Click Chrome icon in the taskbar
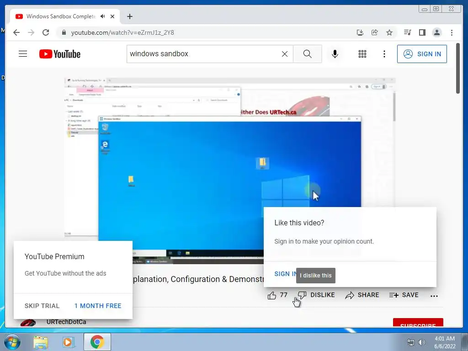468x351 pixels. pos(97,342)
